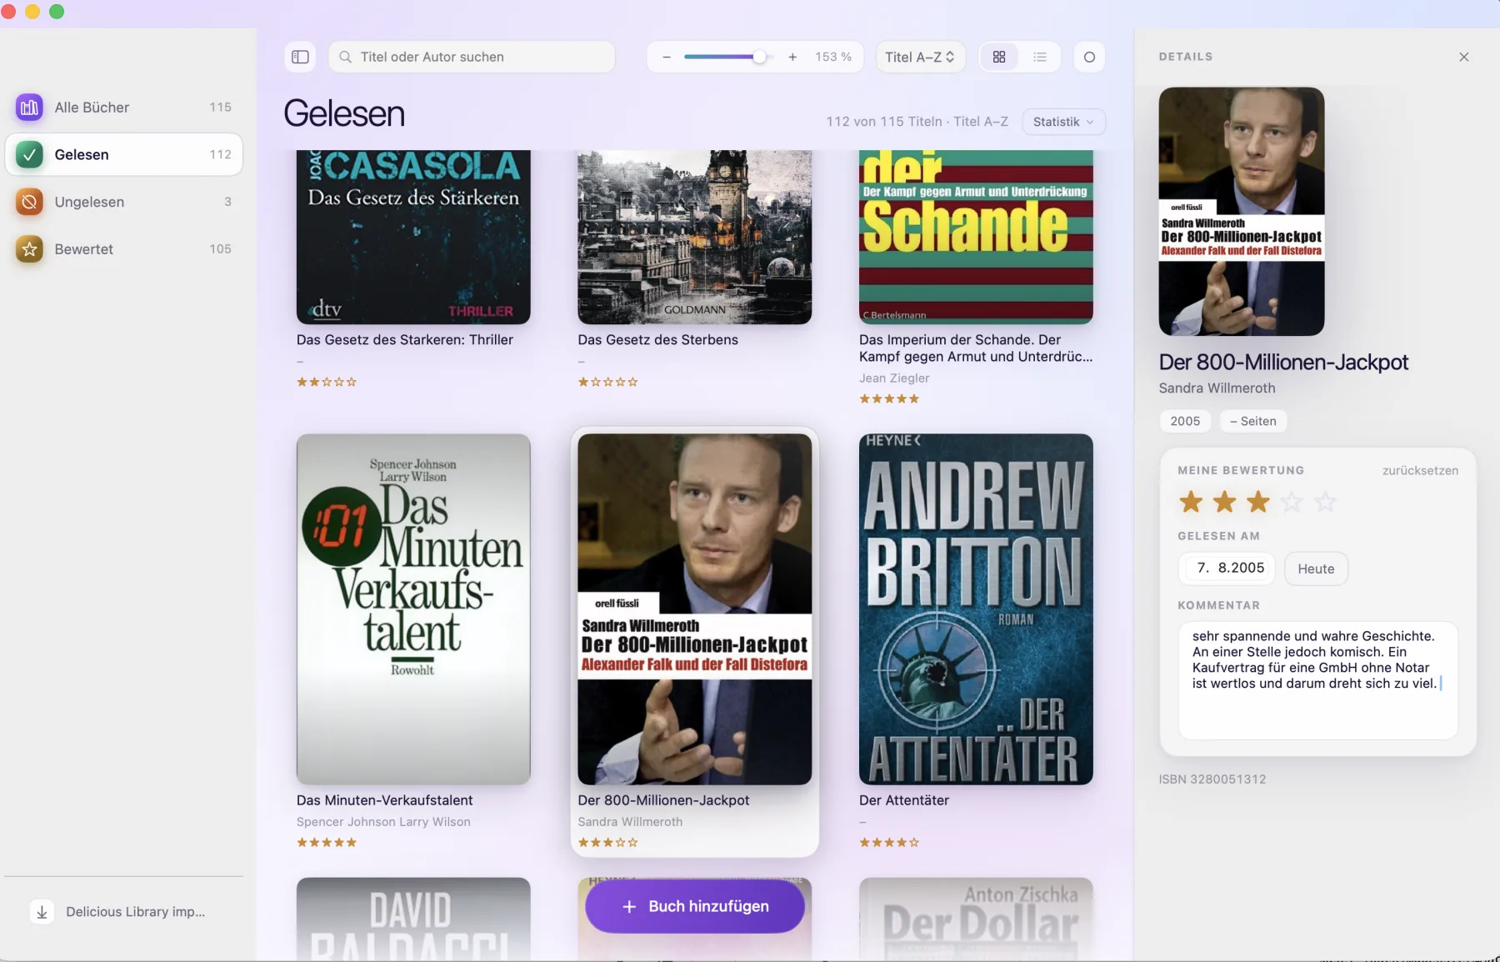Image resolution: width=1500 pixels, height=962 pixels.
Task: Click the Bewertet star icon
Action: click(x=29, y=248)
